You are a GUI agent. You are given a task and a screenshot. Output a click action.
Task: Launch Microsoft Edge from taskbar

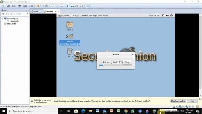point(83,111)
